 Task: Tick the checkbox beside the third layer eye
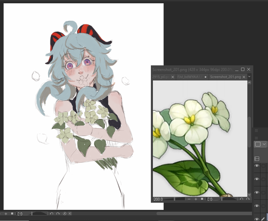pyautogui.click(x=263, y=193)
